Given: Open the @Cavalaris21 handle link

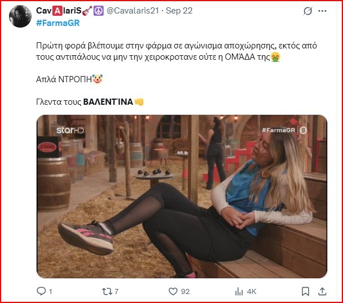Looking at the screenshot, I should (130, 11).
